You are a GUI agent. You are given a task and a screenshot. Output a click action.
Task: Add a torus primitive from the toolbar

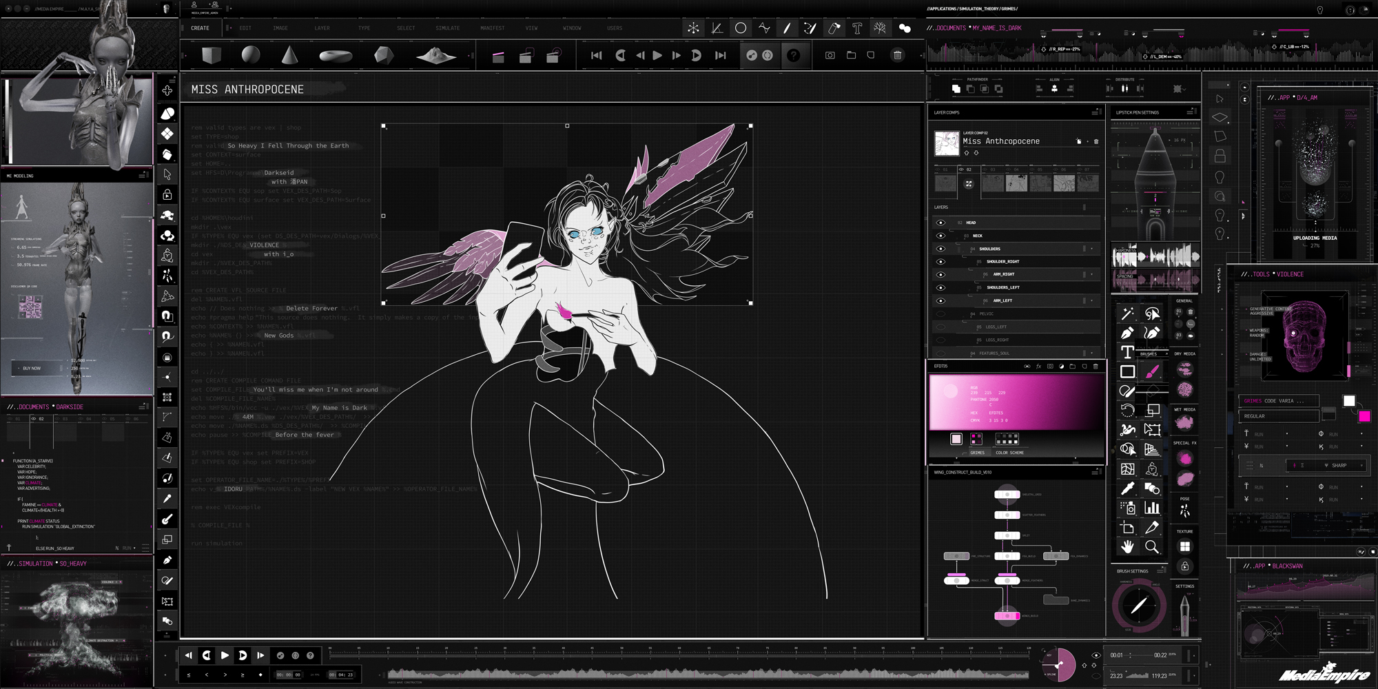click(336, 56)
